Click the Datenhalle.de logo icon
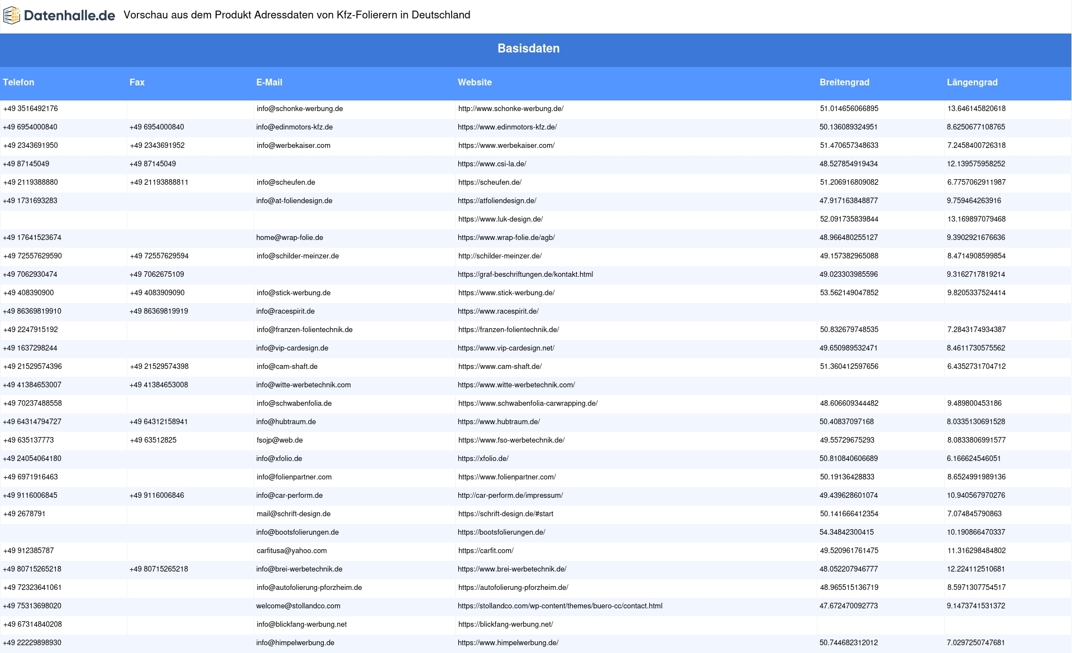The image size is (1072, 653). (12, 16)
